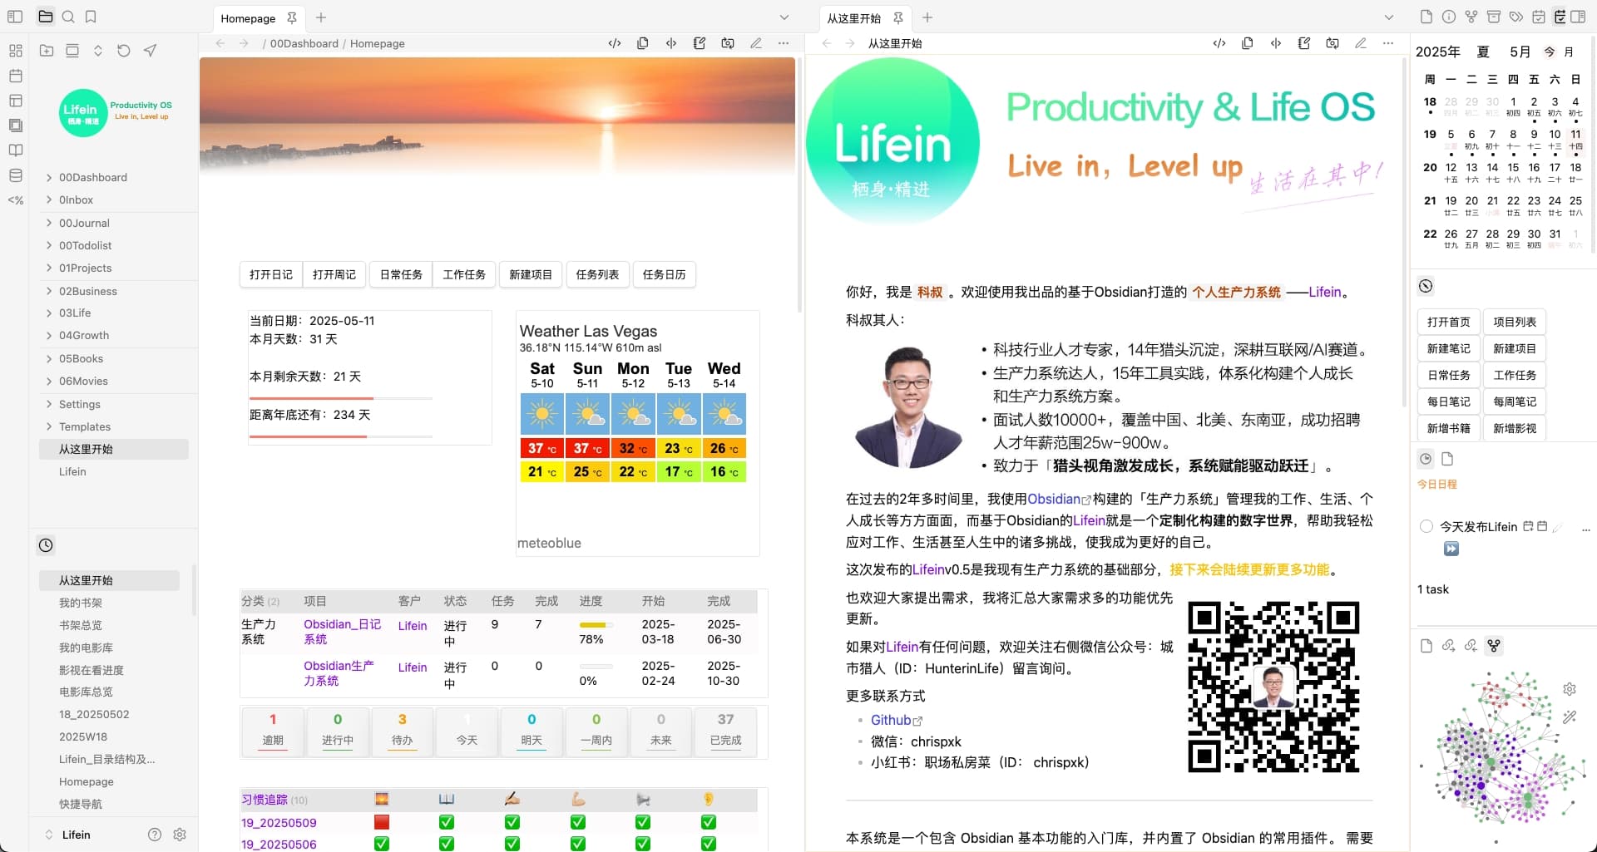This screenshot has height=852, width=1597.
Task: Expand the 00Journal folder
Action: coord(49,223)
